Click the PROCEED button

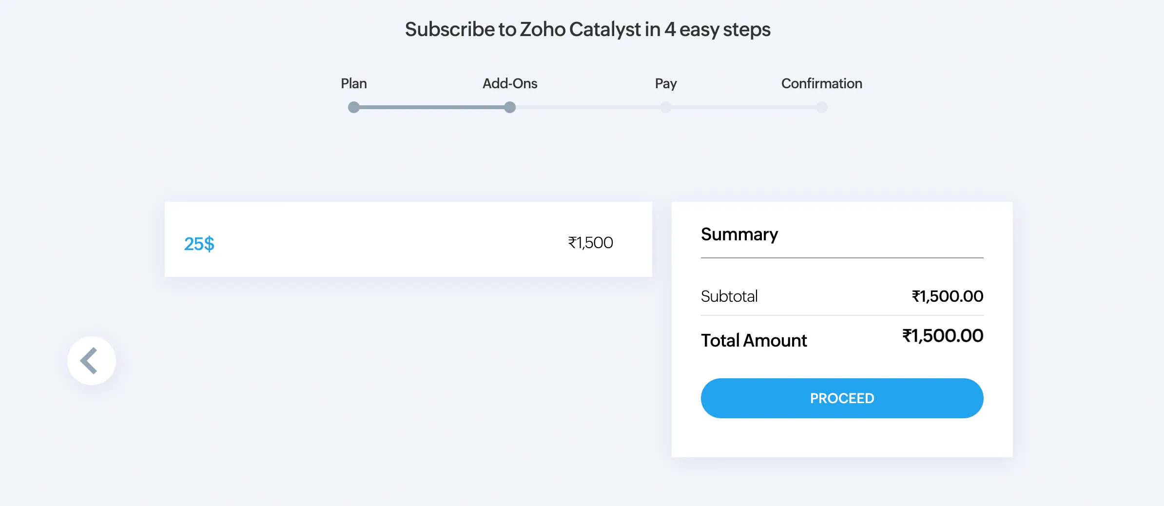[x=842, y=398]
